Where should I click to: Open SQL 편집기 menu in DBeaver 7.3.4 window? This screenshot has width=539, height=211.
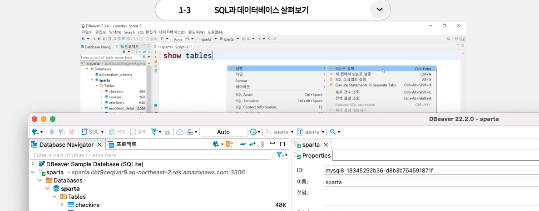point(146,32)
